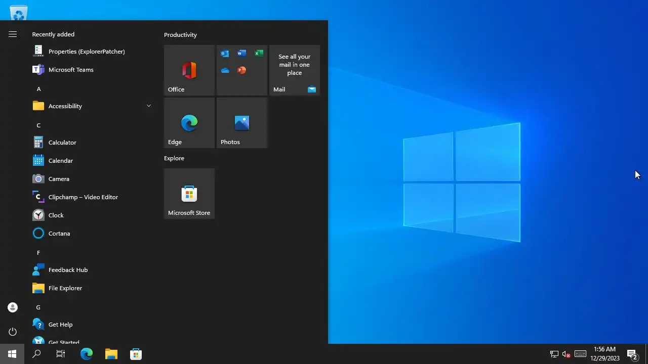This screenshot has width=648, height=364.
Task: Click the Office tile
Action: point(189,70)
